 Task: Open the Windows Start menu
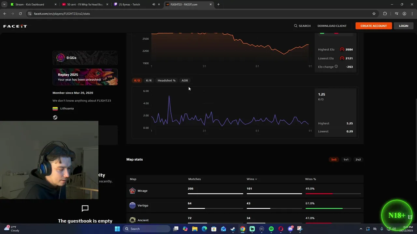(117, 229)
